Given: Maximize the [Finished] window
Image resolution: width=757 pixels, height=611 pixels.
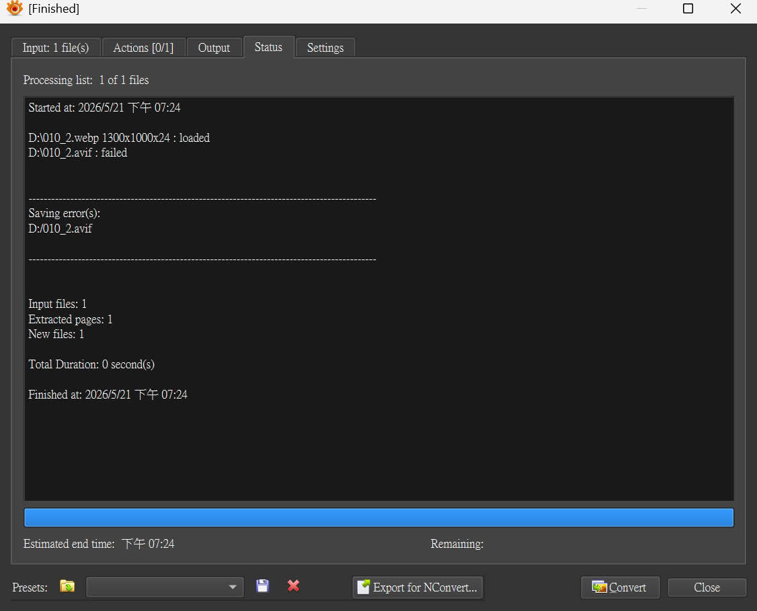Looking at the screenshot, I should [688, 9].
